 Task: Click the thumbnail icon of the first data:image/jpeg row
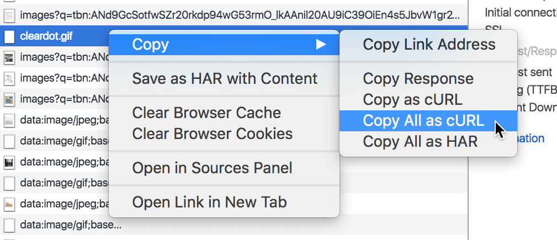tap(9, 120)
